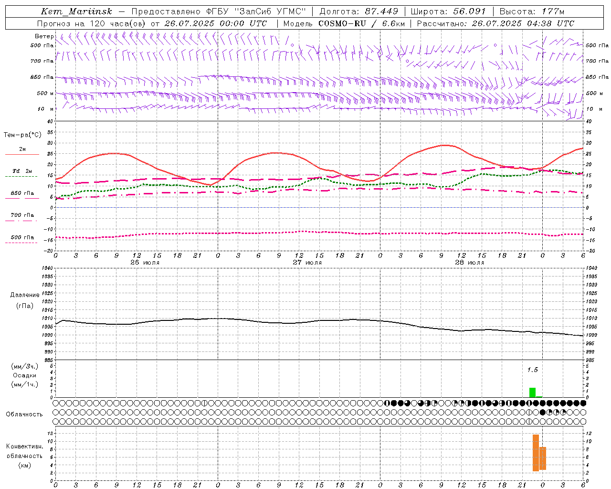Screen dimensions: 611x489
Task: Click the '1.5' precipitation amount value
Action: point(532,370)
